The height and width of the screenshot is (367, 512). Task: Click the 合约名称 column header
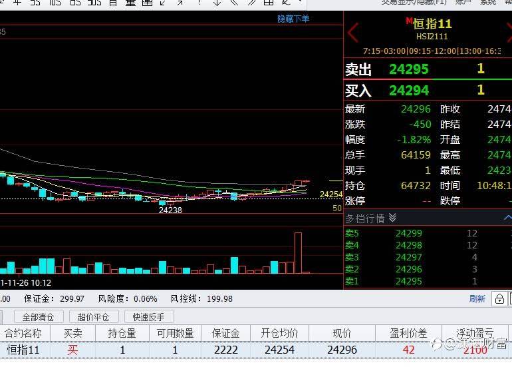pos(23,333)
